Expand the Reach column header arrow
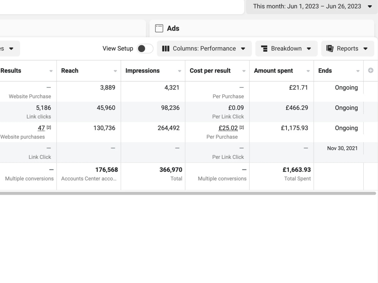 115,71
